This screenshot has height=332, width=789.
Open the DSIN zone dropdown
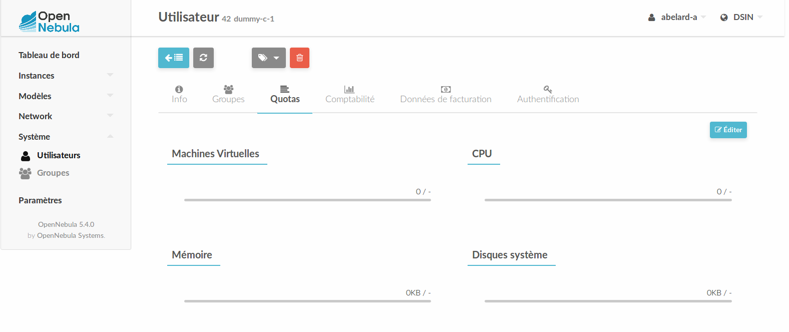coord(741,17)
